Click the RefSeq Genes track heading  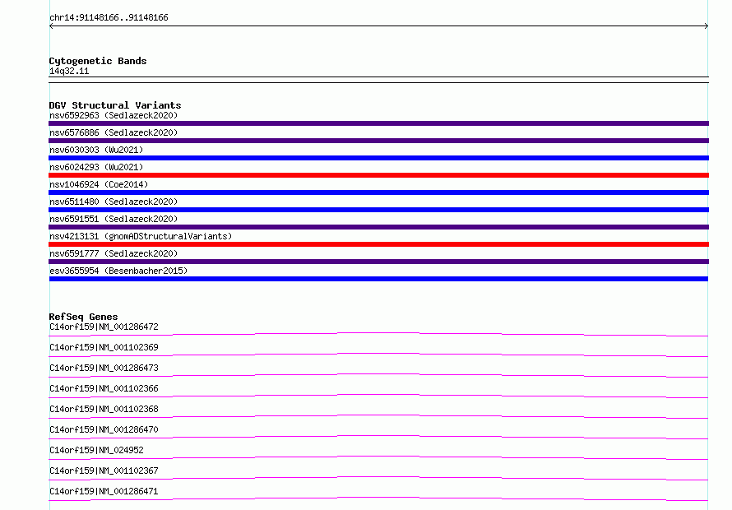pyautogui.click(x=83, y=317)
